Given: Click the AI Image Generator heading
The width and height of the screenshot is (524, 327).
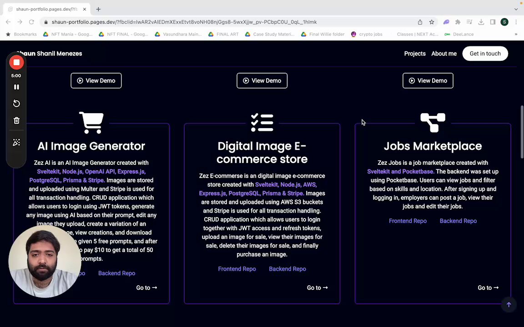Looking at the screenshot, I should (91, 146).
